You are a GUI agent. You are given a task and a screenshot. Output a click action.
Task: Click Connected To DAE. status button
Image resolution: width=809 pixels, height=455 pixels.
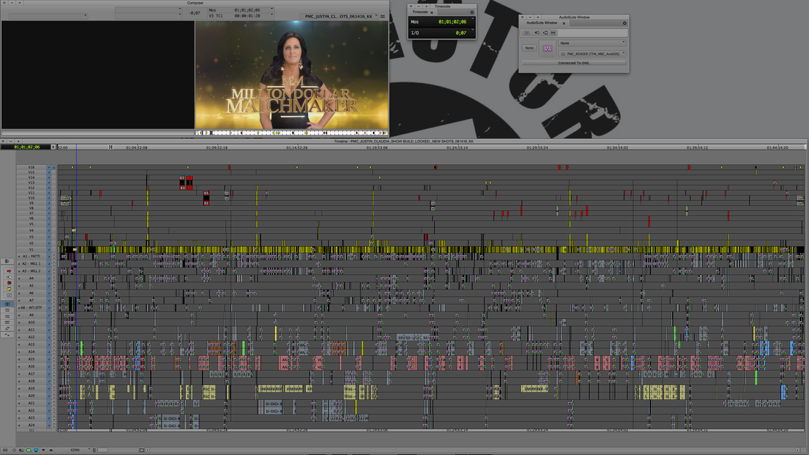click(x=574, y=63)
